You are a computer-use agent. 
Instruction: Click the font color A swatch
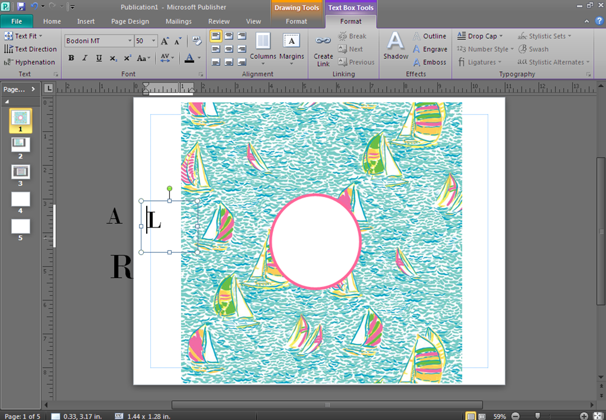click(x=190, y=58)
